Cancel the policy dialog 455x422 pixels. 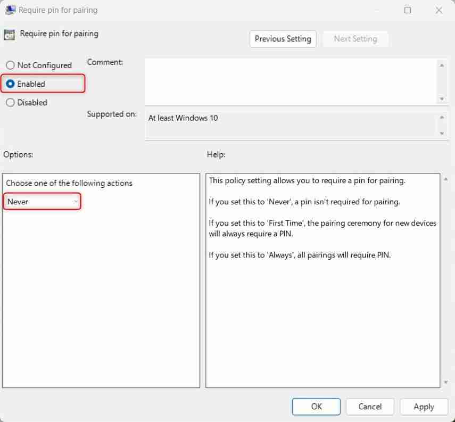coord(370,406)
